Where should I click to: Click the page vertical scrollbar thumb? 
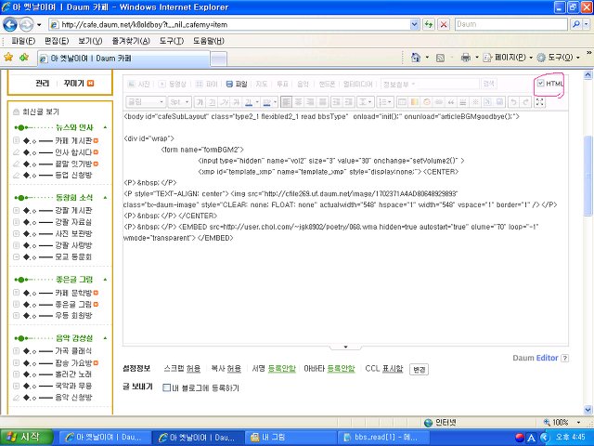tap(588, 176)
